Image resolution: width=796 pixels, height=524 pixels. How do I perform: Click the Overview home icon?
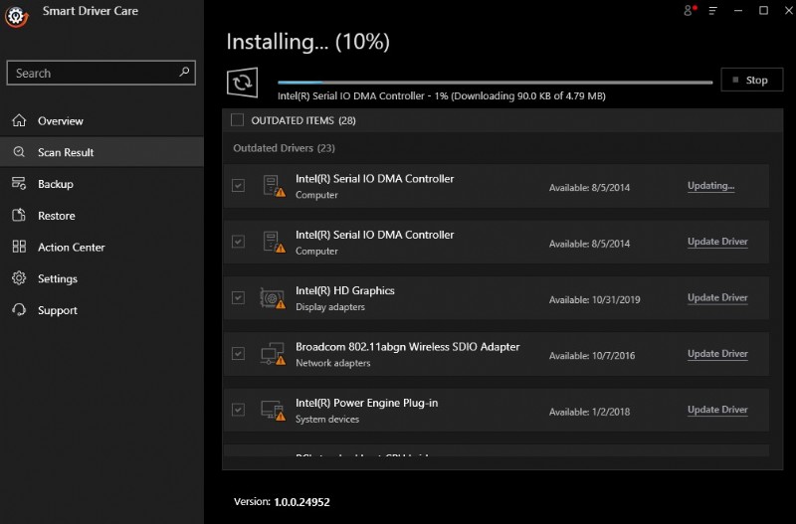(x=19, y=120)
